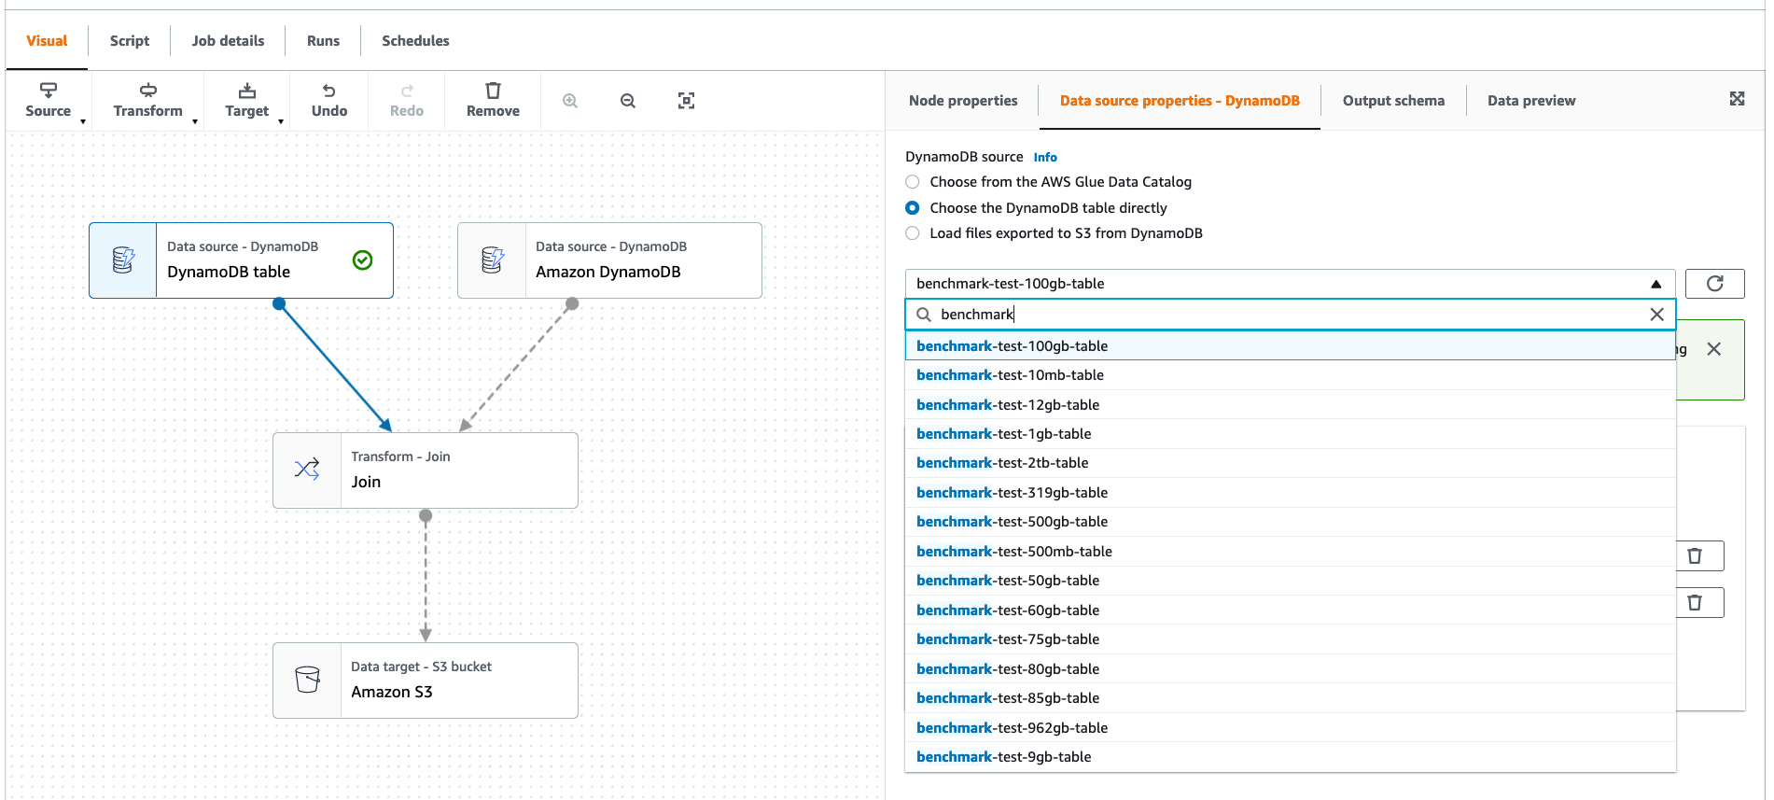Open the Source node menu
1774x800 pixels.
click(49, 100)
